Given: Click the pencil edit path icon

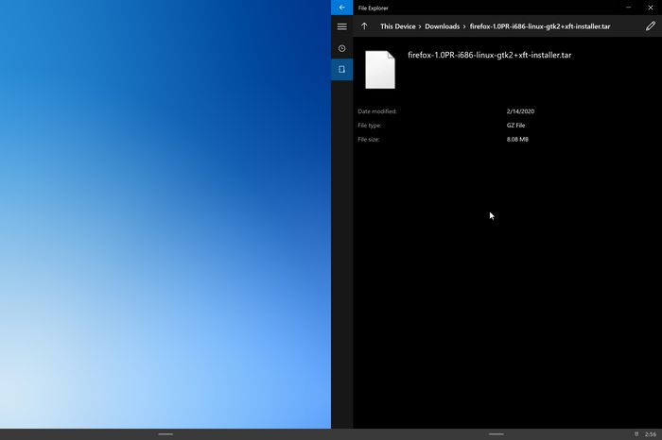Looking at the screenshot, I should coord(651,26).
